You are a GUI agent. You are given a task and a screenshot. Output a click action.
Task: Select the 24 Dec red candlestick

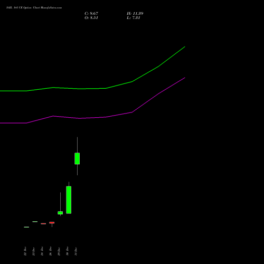point(43,224)
